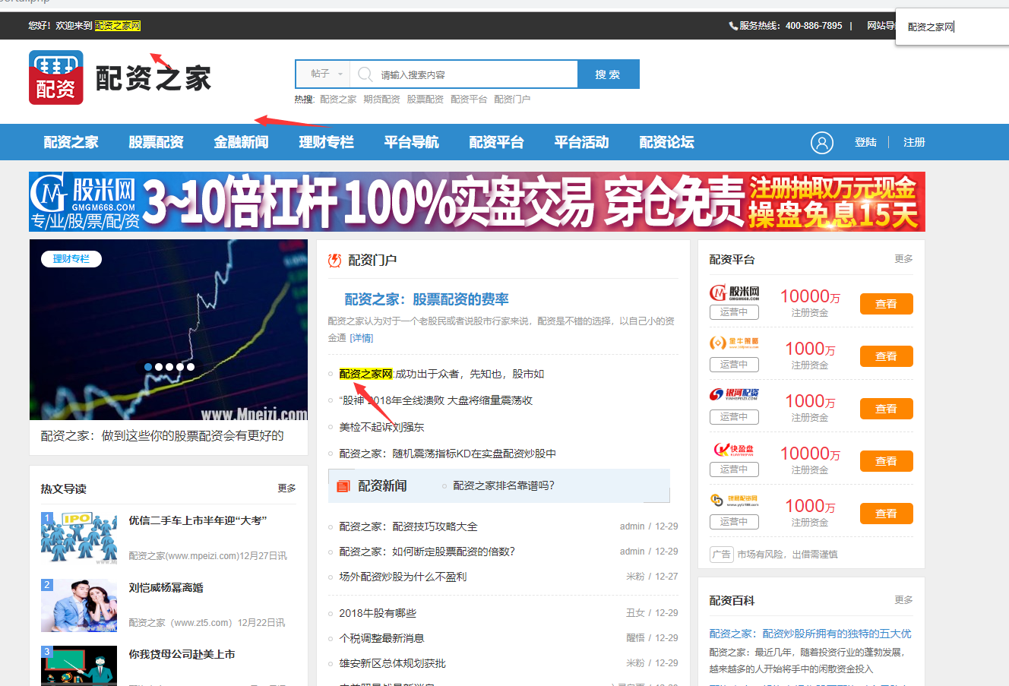Open article 随机震荡指标KD在实盘配资炒股中

click(448, 454)
